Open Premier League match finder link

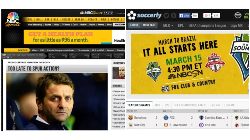61,50
